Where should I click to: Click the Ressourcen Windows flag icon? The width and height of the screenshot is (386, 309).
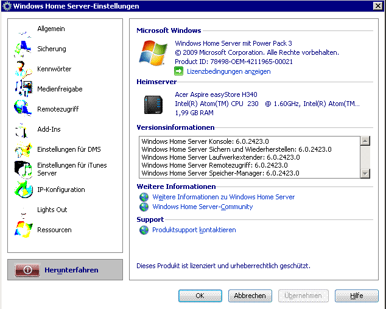23,230
